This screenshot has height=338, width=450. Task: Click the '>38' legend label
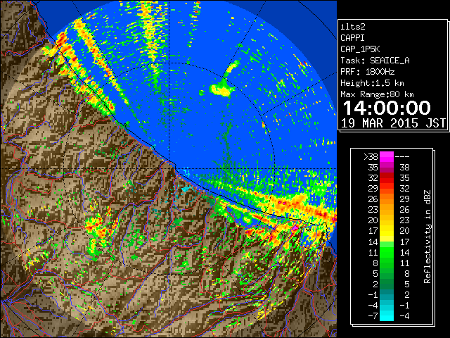371,157
